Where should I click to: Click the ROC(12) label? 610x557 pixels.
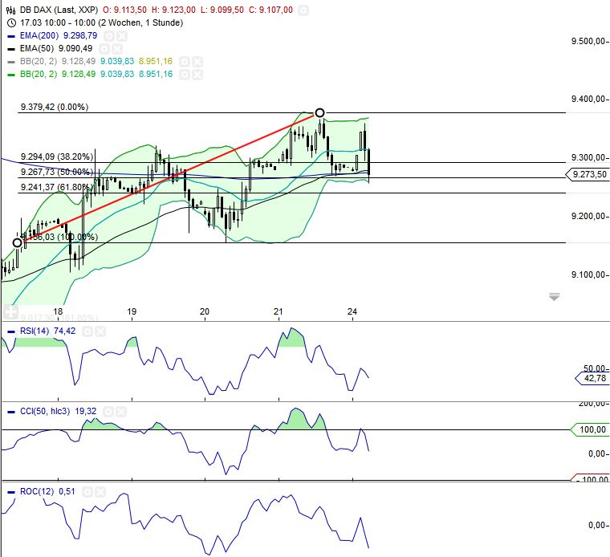pos(37,492)
